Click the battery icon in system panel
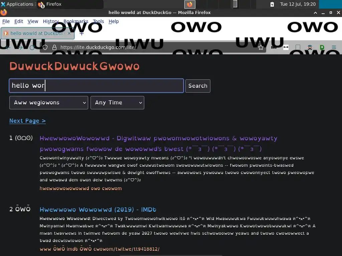This screenshot has width=342, height=256. (272, 4)
